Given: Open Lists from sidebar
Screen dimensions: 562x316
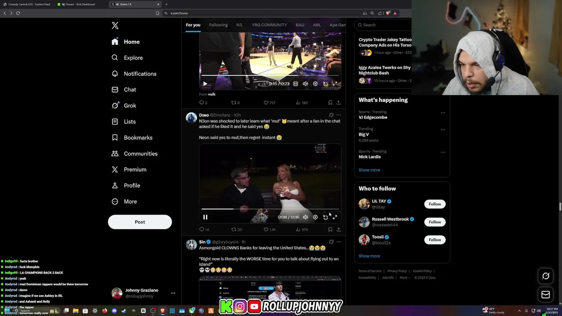Looking at the screenshot, I should click(123, 122).
